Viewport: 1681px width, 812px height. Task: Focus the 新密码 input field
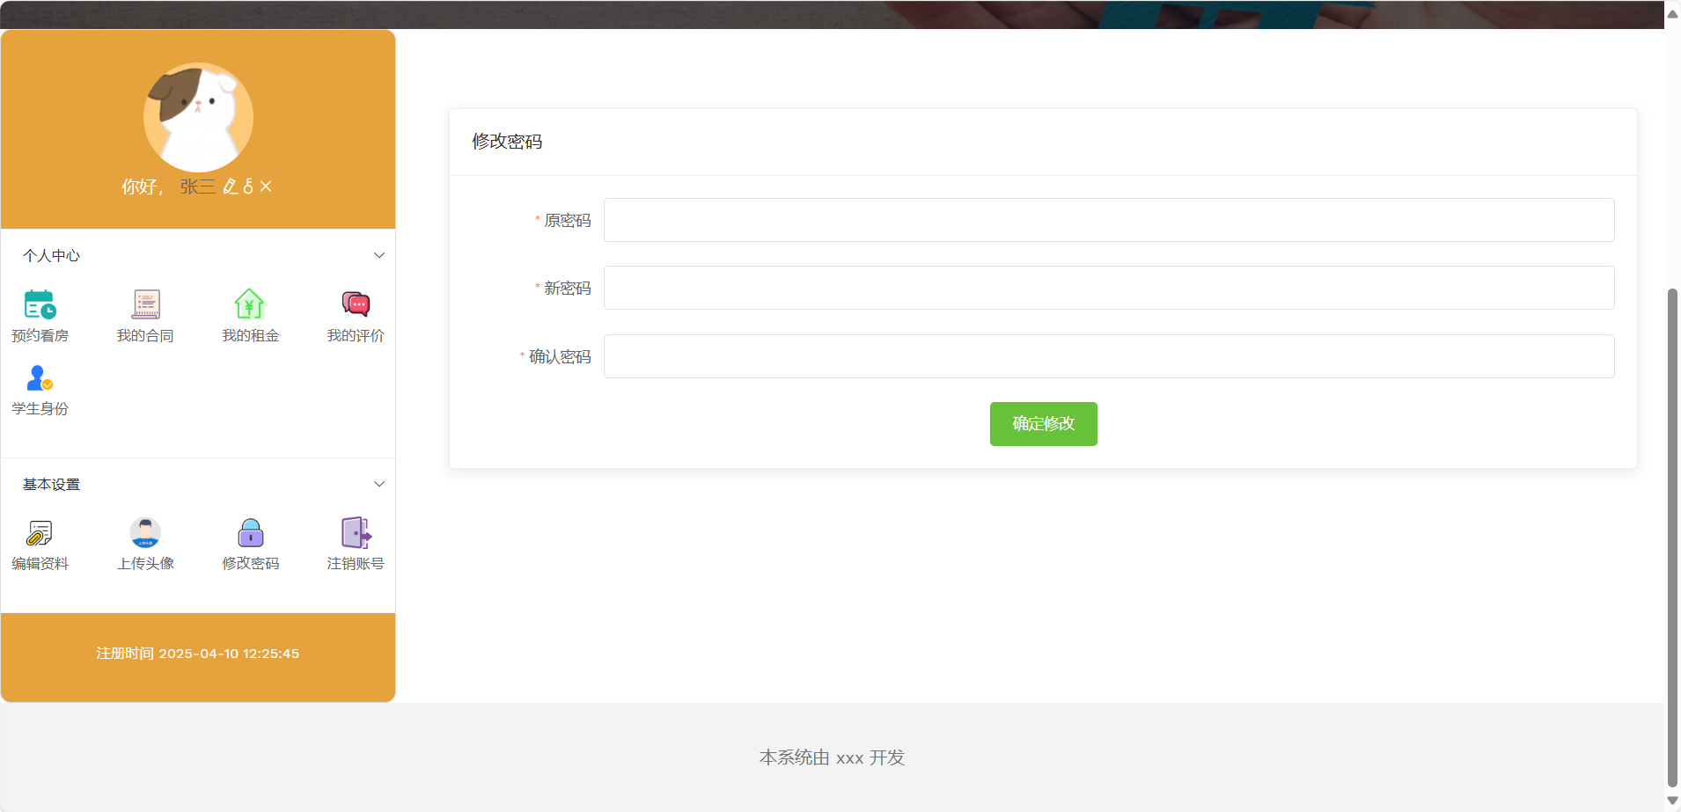1109,288
